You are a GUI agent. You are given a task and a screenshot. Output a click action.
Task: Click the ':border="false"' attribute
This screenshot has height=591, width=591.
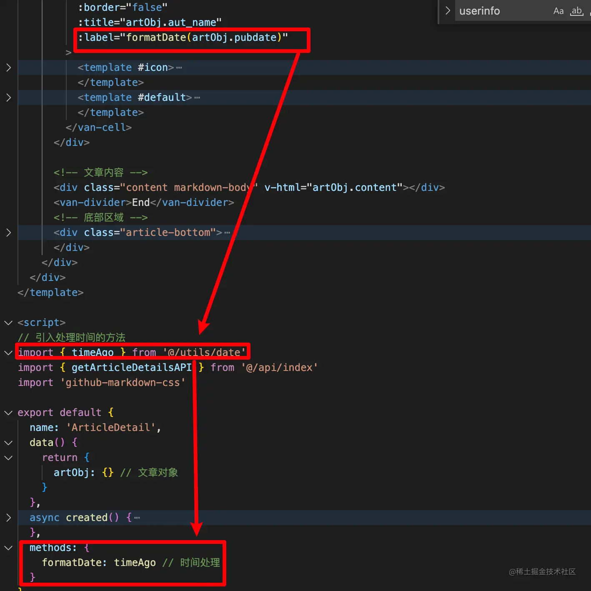click(123, 8)
